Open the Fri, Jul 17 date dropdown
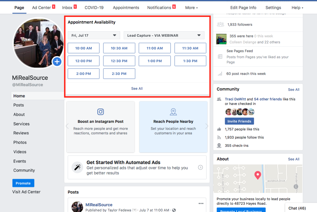 [94, 35]
